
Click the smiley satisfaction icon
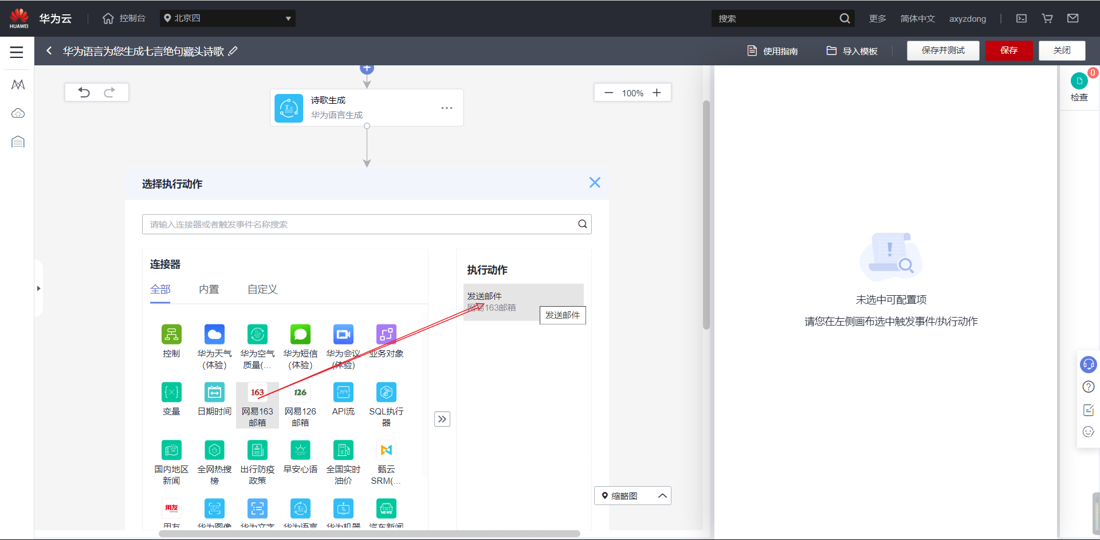(x=1088, y=432)
